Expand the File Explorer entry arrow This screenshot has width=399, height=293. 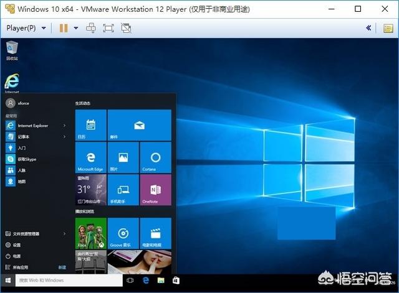[65, 233]
